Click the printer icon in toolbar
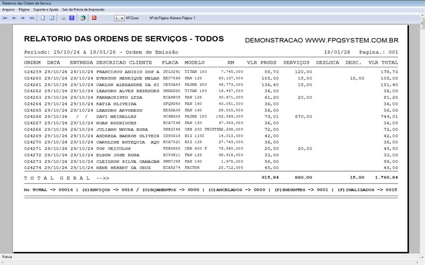This screenshot has width=425, height=265. pos(63,18)
